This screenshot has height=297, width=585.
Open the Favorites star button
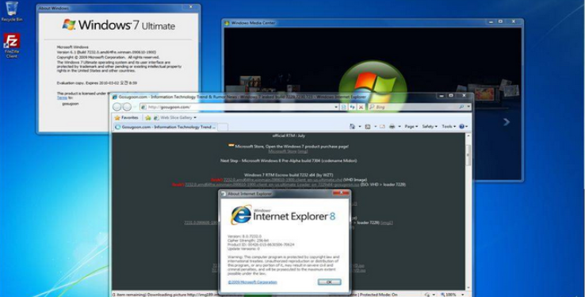coord(126,117)
